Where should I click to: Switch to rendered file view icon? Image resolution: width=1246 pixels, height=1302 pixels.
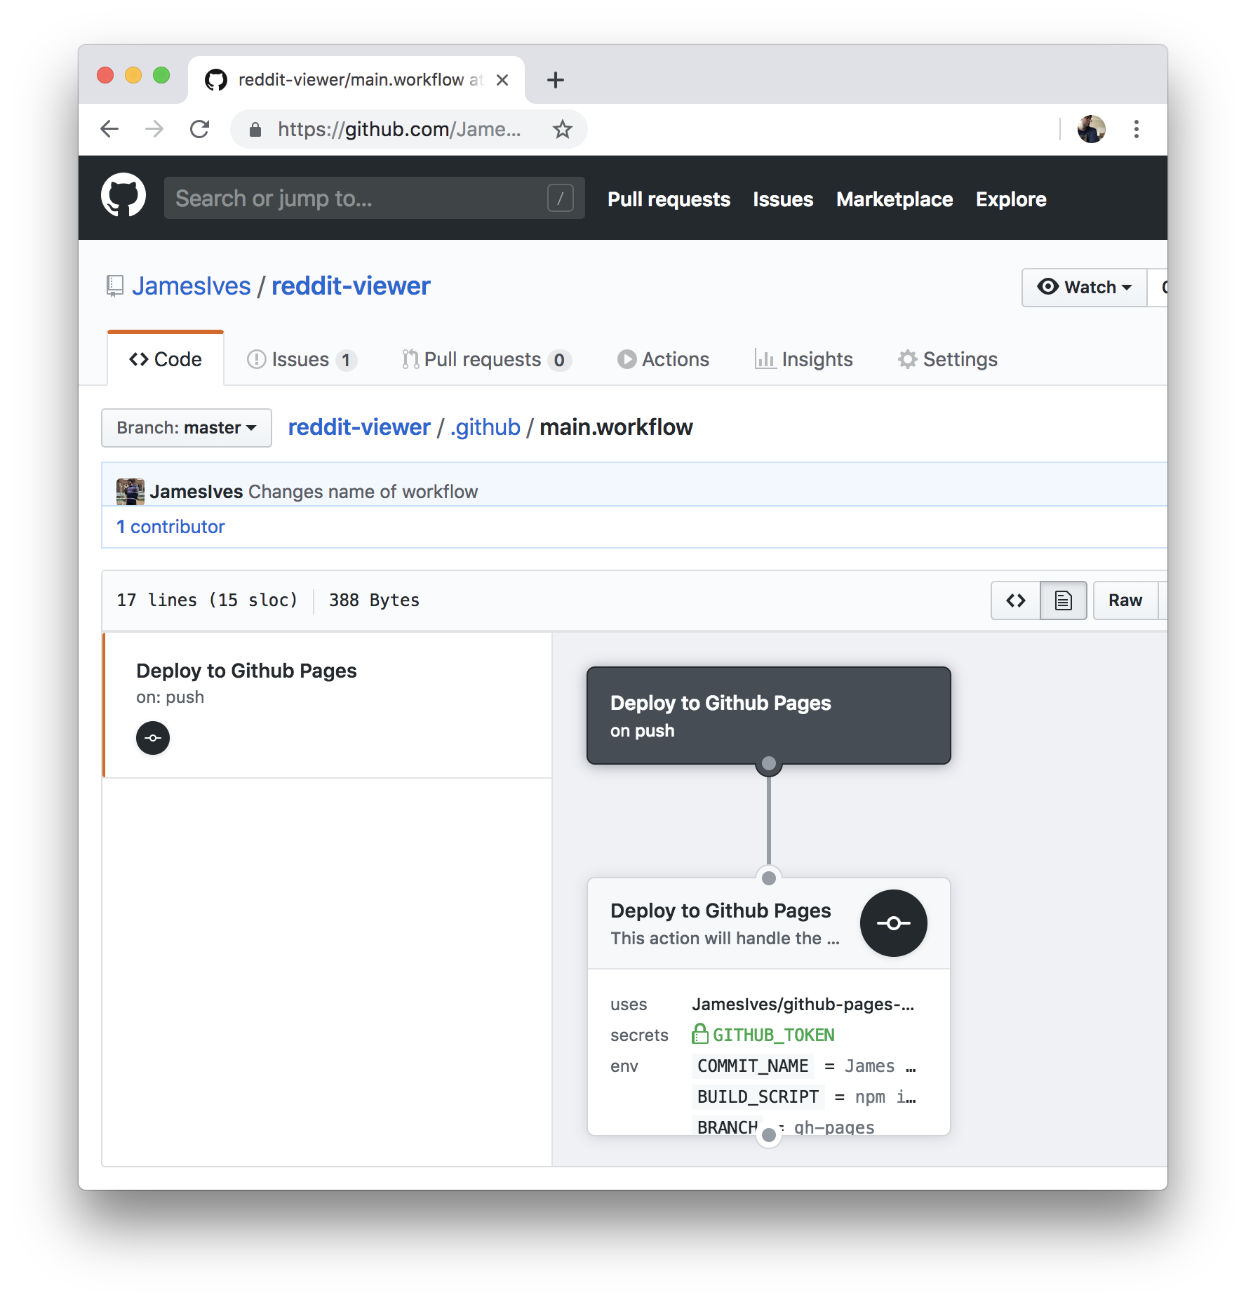(1064, 600)
